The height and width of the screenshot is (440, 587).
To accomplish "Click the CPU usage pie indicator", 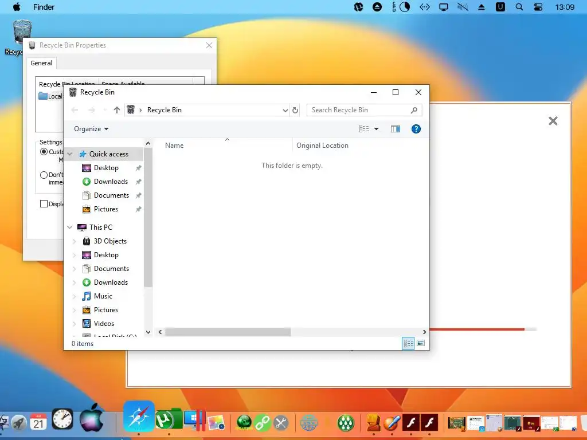I will (x=405, y=7).
